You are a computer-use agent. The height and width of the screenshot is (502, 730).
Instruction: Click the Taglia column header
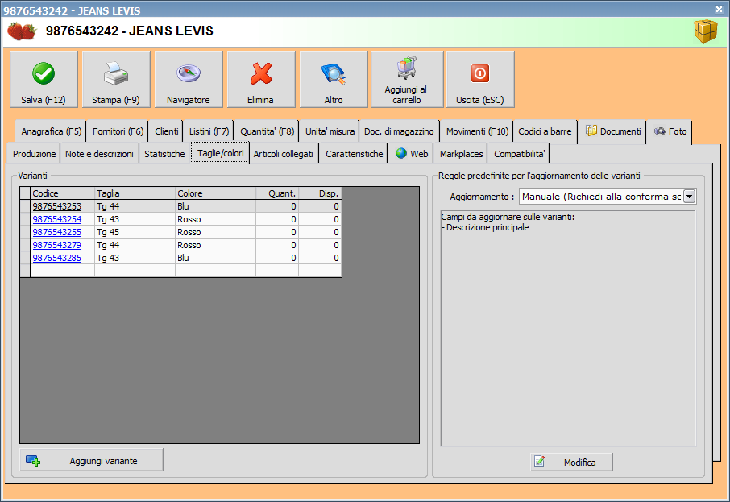pos(135,193)
